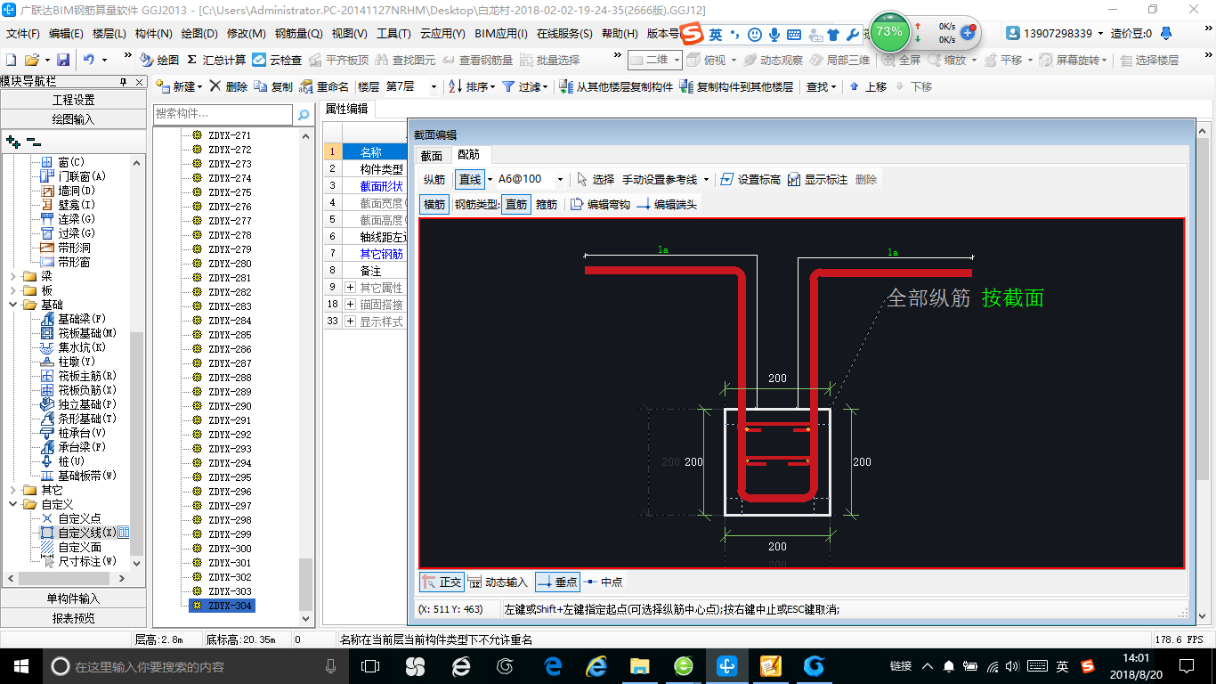
Task: Switch to 截面 tab
Action: pyautogui.click(x=431, y=155)
